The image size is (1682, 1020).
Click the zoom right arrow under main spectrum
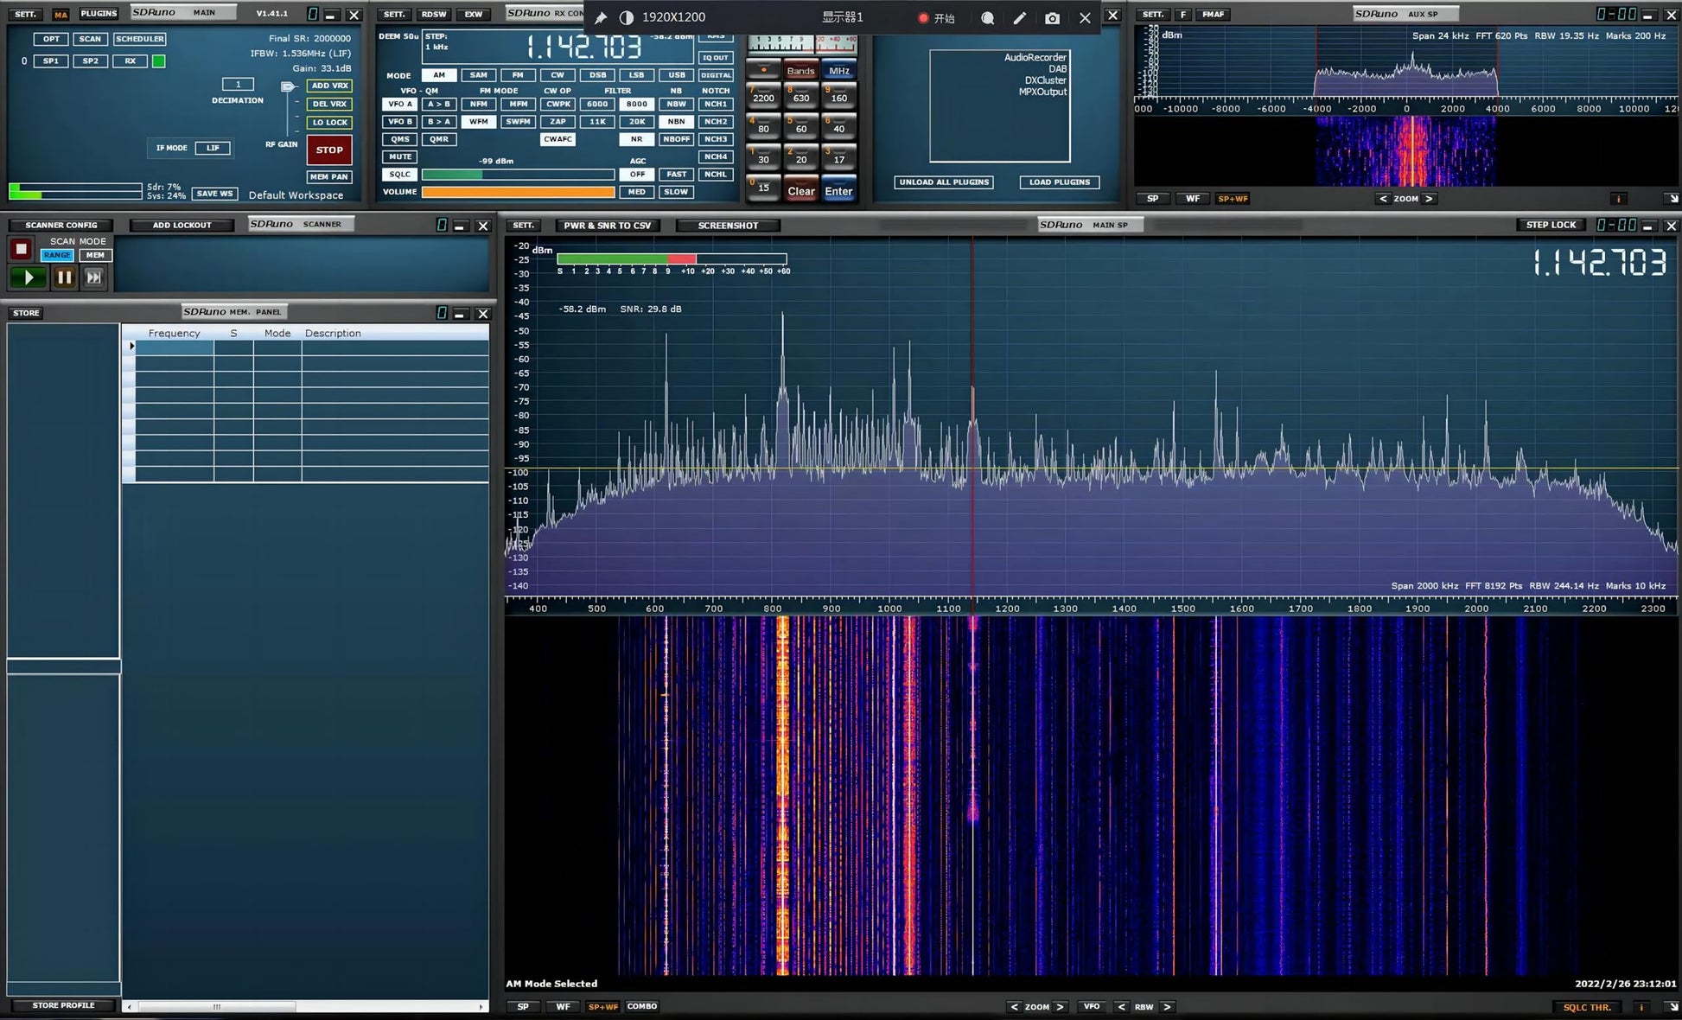tap(1061, 1007)
